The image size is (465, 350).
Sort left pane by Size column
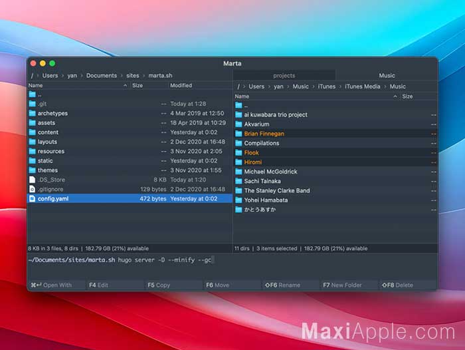point(149,86)
